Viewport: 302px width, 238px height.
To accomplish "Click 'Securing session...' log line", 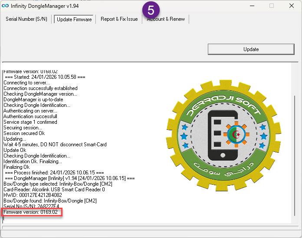I will tap(23, 128).
